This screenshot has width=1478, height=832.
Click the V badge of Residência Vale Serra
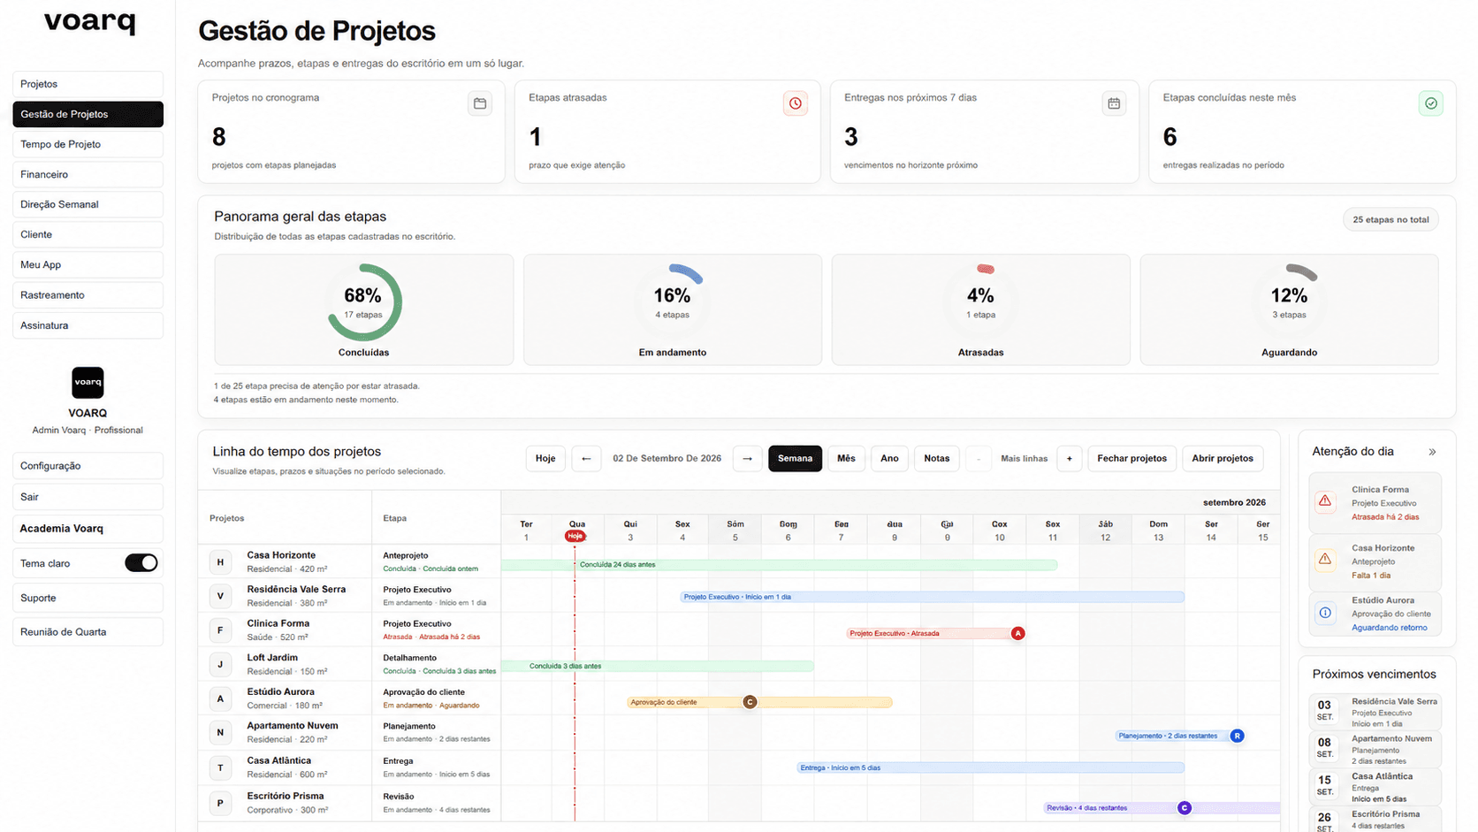coord(220,596)
